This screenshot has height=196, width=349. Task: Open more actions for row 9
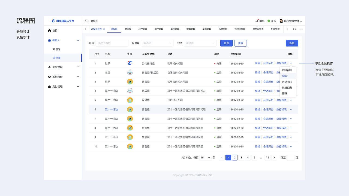click(x=291, y=137)
